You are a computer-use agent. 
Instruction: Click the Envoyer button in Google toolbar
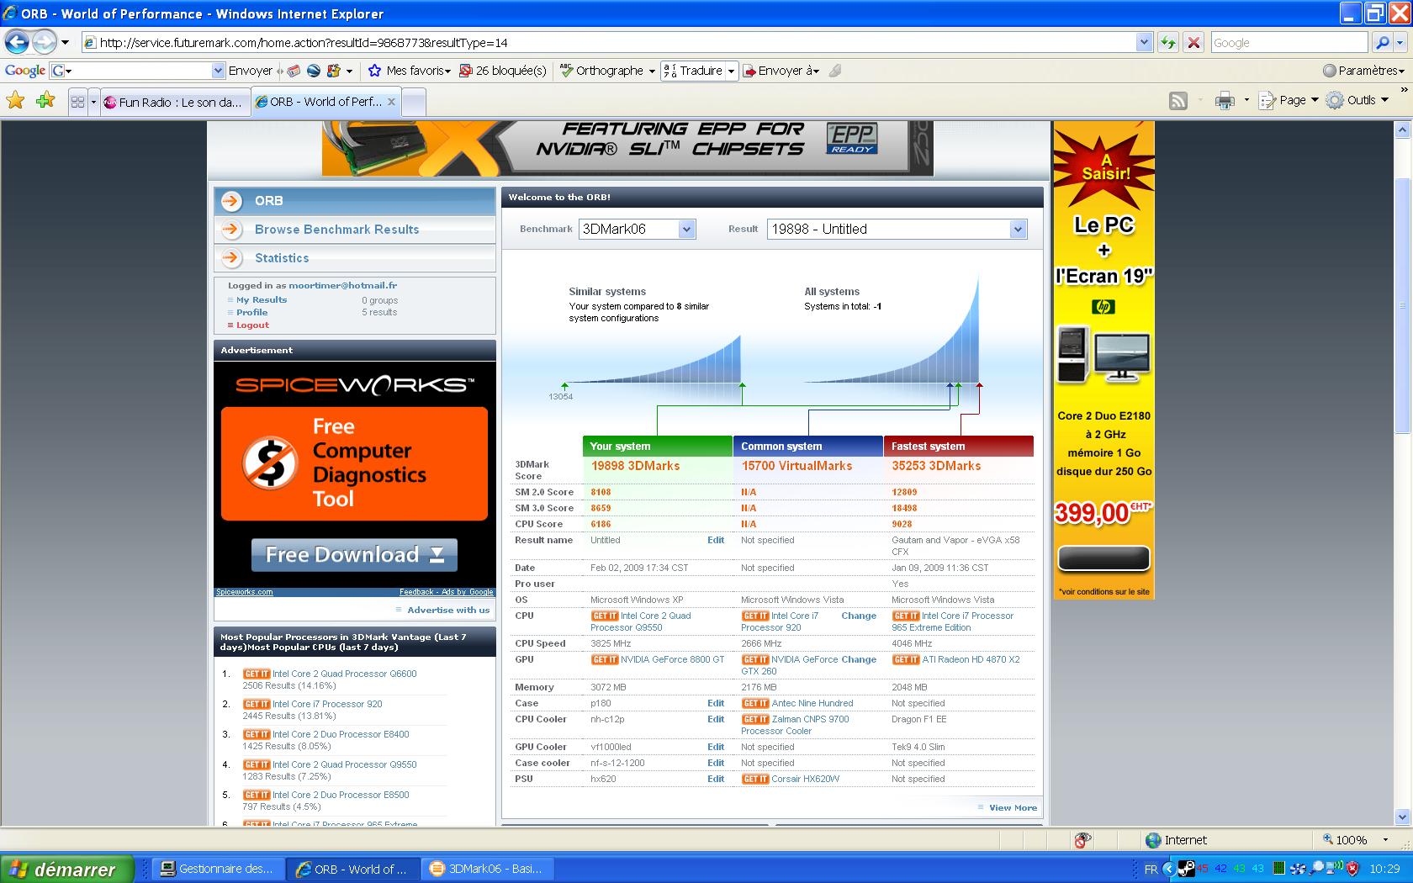[251, 71]
